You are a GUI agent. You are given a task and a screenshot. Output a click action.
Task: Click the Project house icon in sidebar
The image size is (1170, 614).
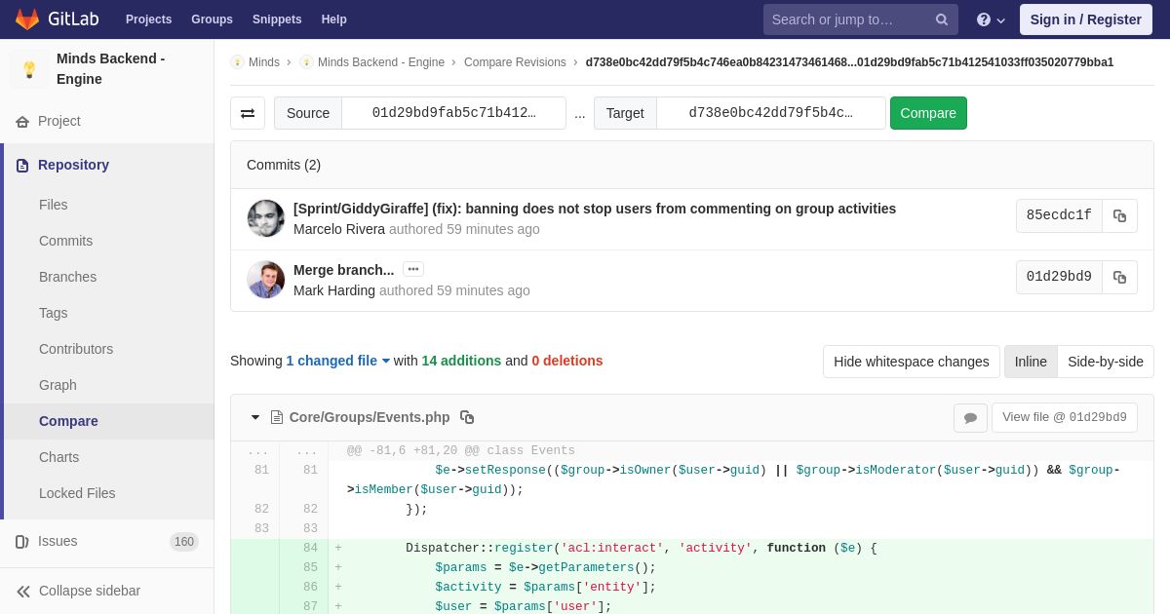22,122
